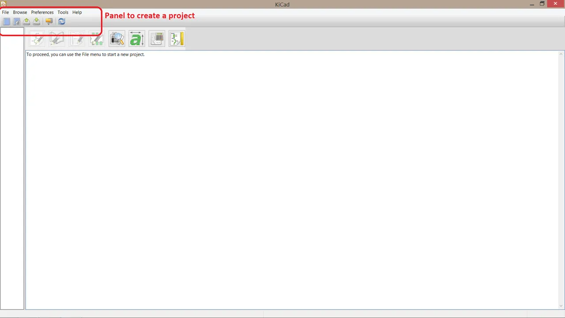Minimize the KiCad window

[532, 4]
